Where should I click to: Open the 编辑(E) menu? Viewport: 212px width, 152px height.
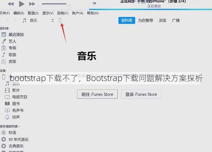coord(19,13)
